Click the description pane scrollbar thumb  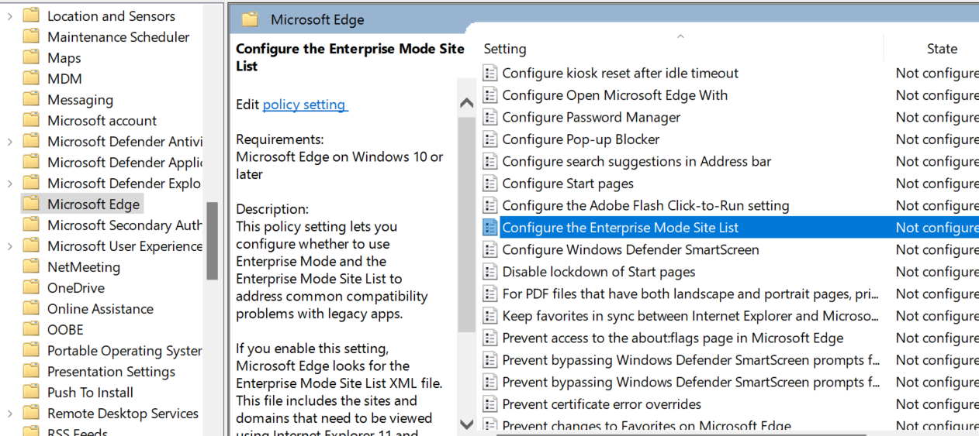(x=466, y=225)
